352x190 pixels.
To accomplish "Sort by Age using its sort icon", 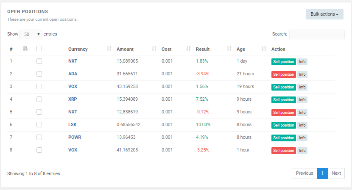I will [x=264, y=49].
